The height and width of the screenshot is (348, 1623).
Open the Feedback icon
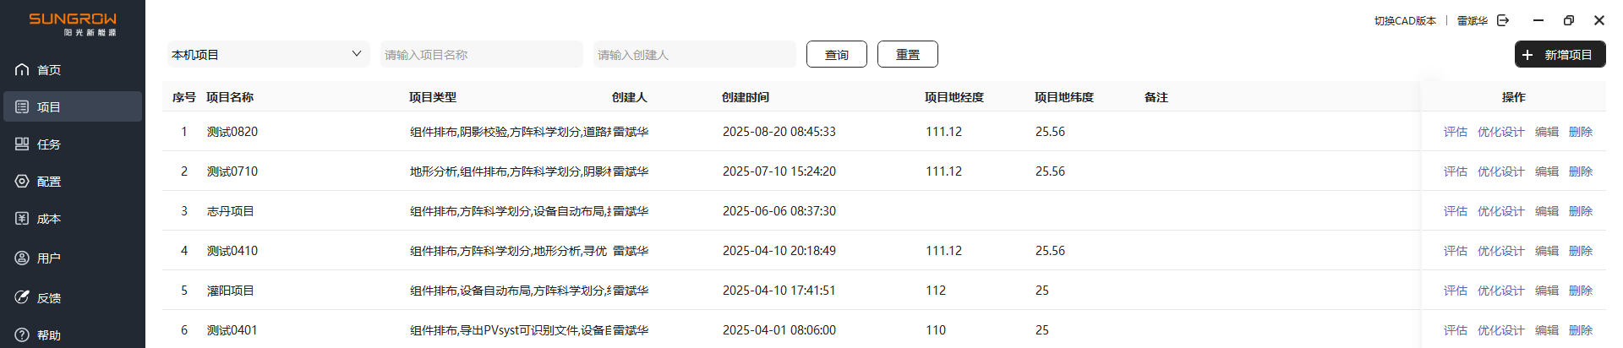22,297
